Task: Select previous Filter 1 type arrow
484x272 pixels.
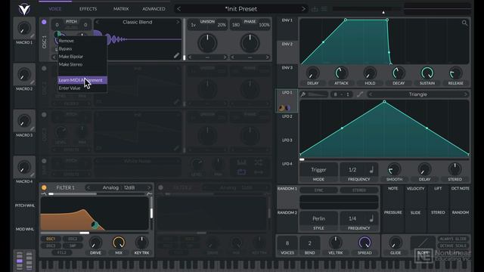Action: 88,187
